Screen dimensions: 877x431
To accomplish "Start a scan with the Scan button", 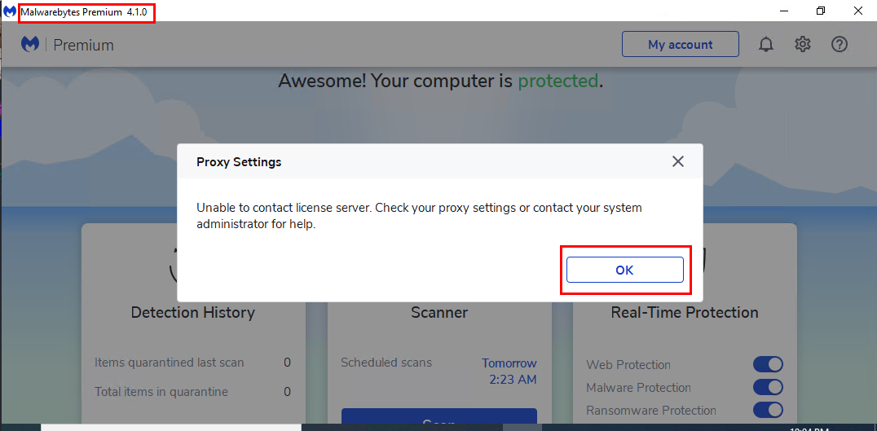I will [x=438, y=421].
